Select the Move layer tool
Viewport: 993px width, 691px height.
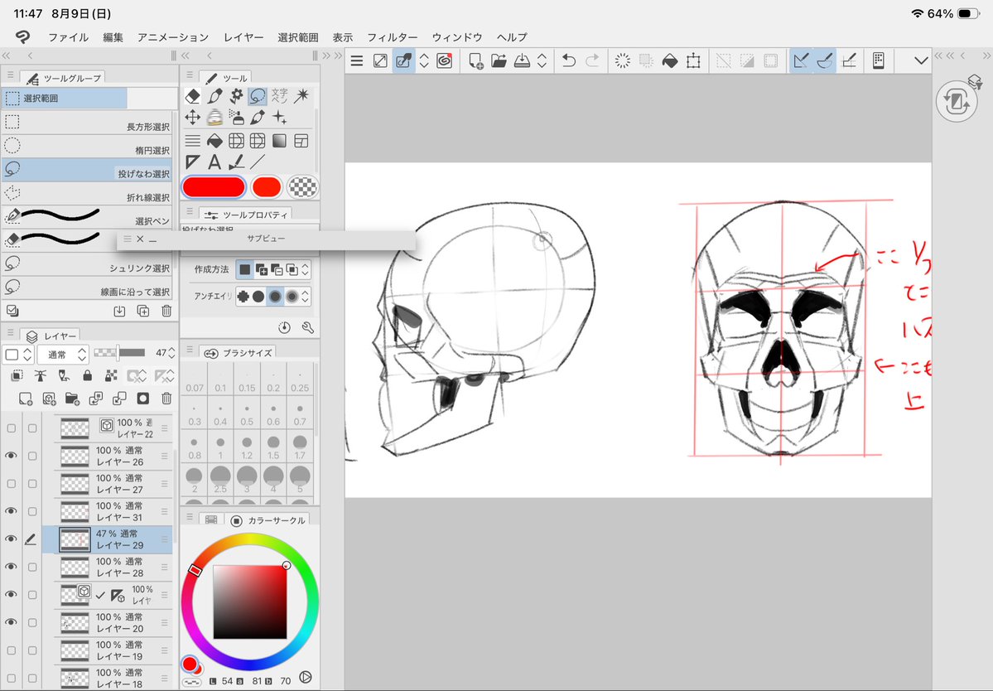pos(192,117)
